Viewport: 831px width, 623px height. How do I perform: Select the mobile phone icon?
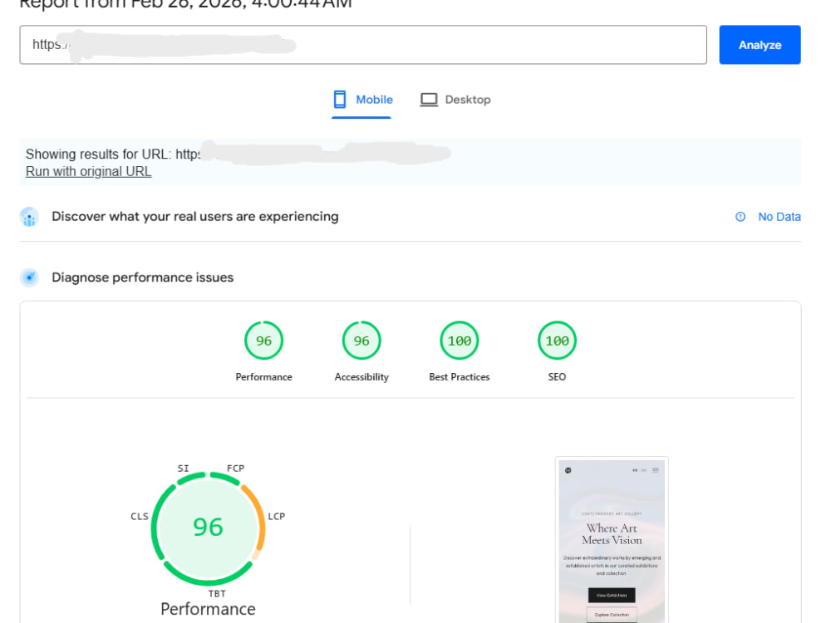coord(340,100)
